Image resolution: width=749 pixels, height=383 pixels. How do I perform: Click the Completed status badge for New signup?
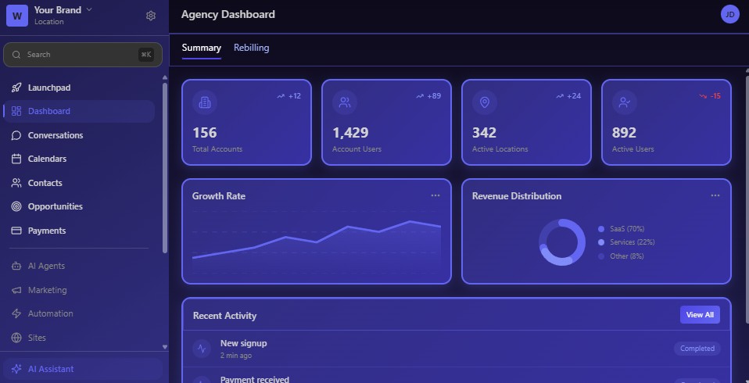click(697, 349)
